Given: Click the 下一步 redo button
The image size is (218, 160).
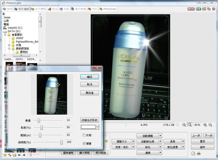Looking at the screenshot, I should coord(209,135).
